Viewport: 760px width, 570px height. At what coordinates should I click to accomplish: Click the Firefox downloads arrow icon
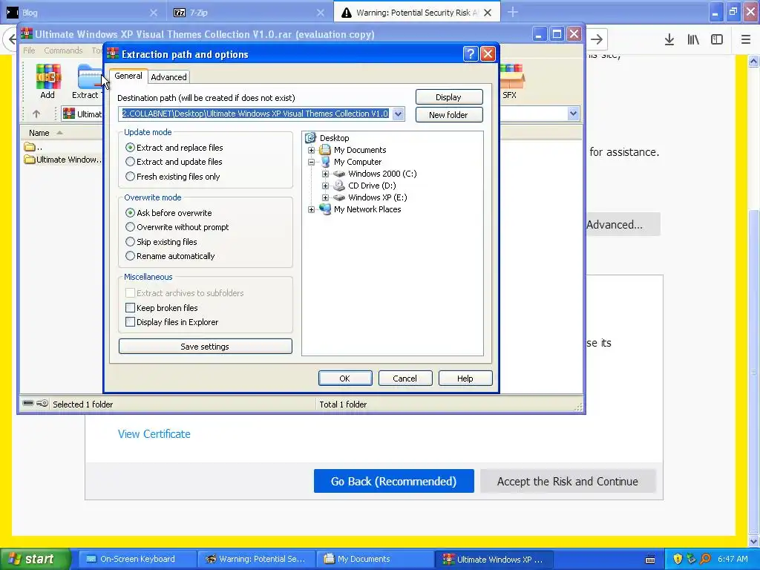[669, 40]
